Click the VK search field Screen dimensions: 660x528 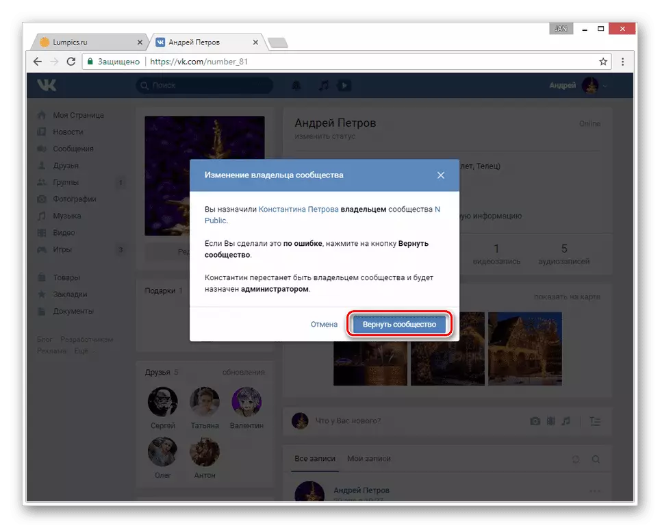(204, 86)
